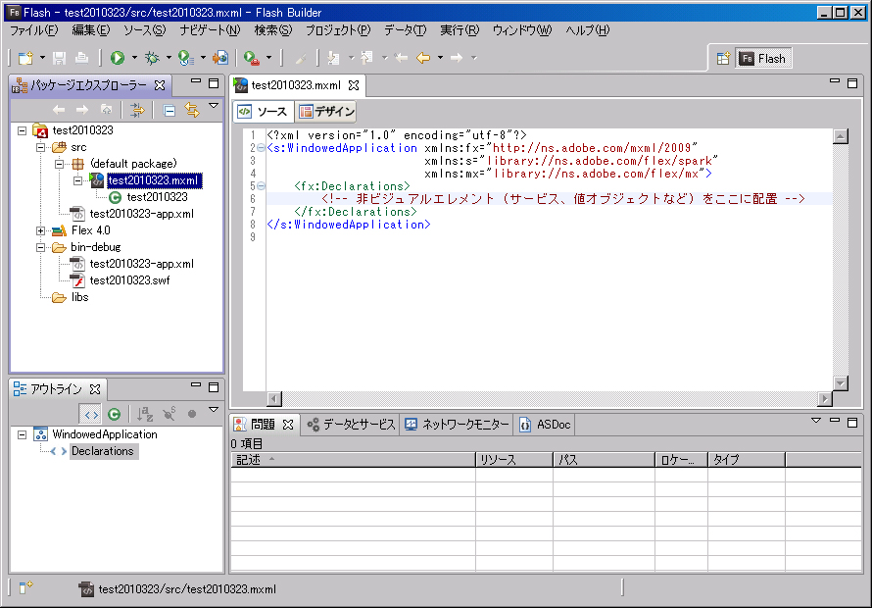This screenshot has height=608, width=872.
Task: Click Collapse All in Package Explorer
Action: (170, 110)
